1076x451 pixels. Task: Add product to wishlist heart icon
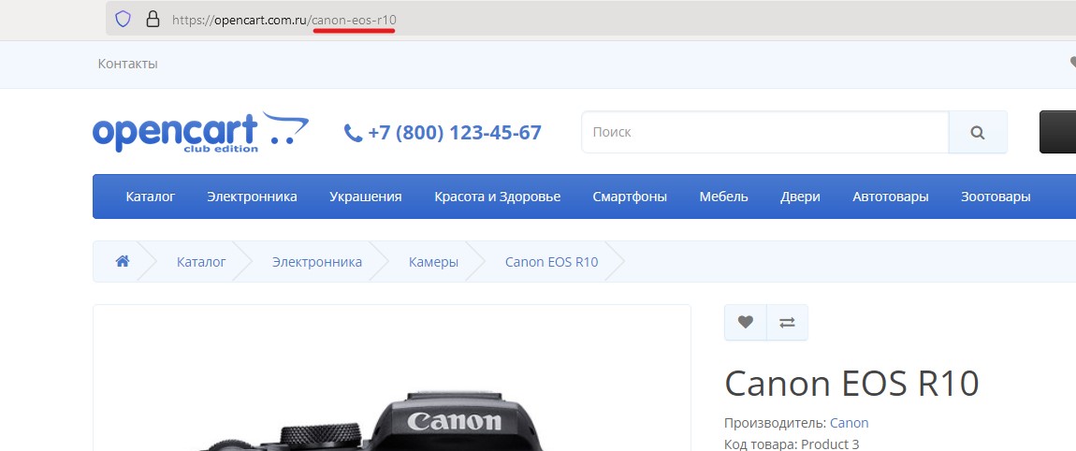(x=745, y=322)
